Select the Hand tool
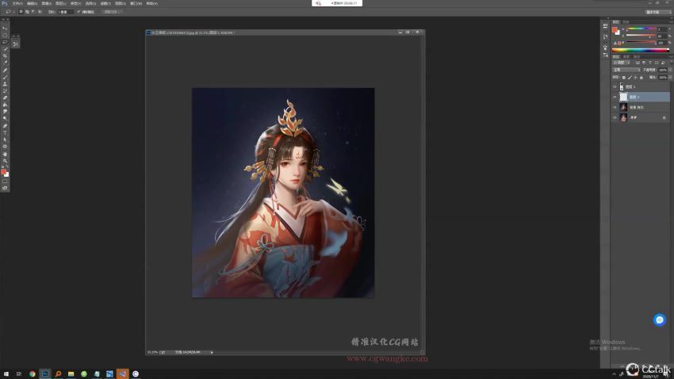The width and height of the screenshot is (674, 379). pos(6,153)
